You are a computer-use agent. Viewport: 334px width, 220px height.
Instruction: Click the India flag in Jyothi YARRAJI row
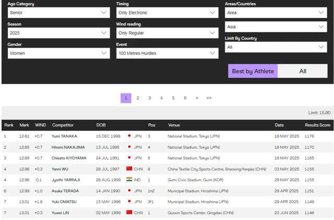click(129, 180)
